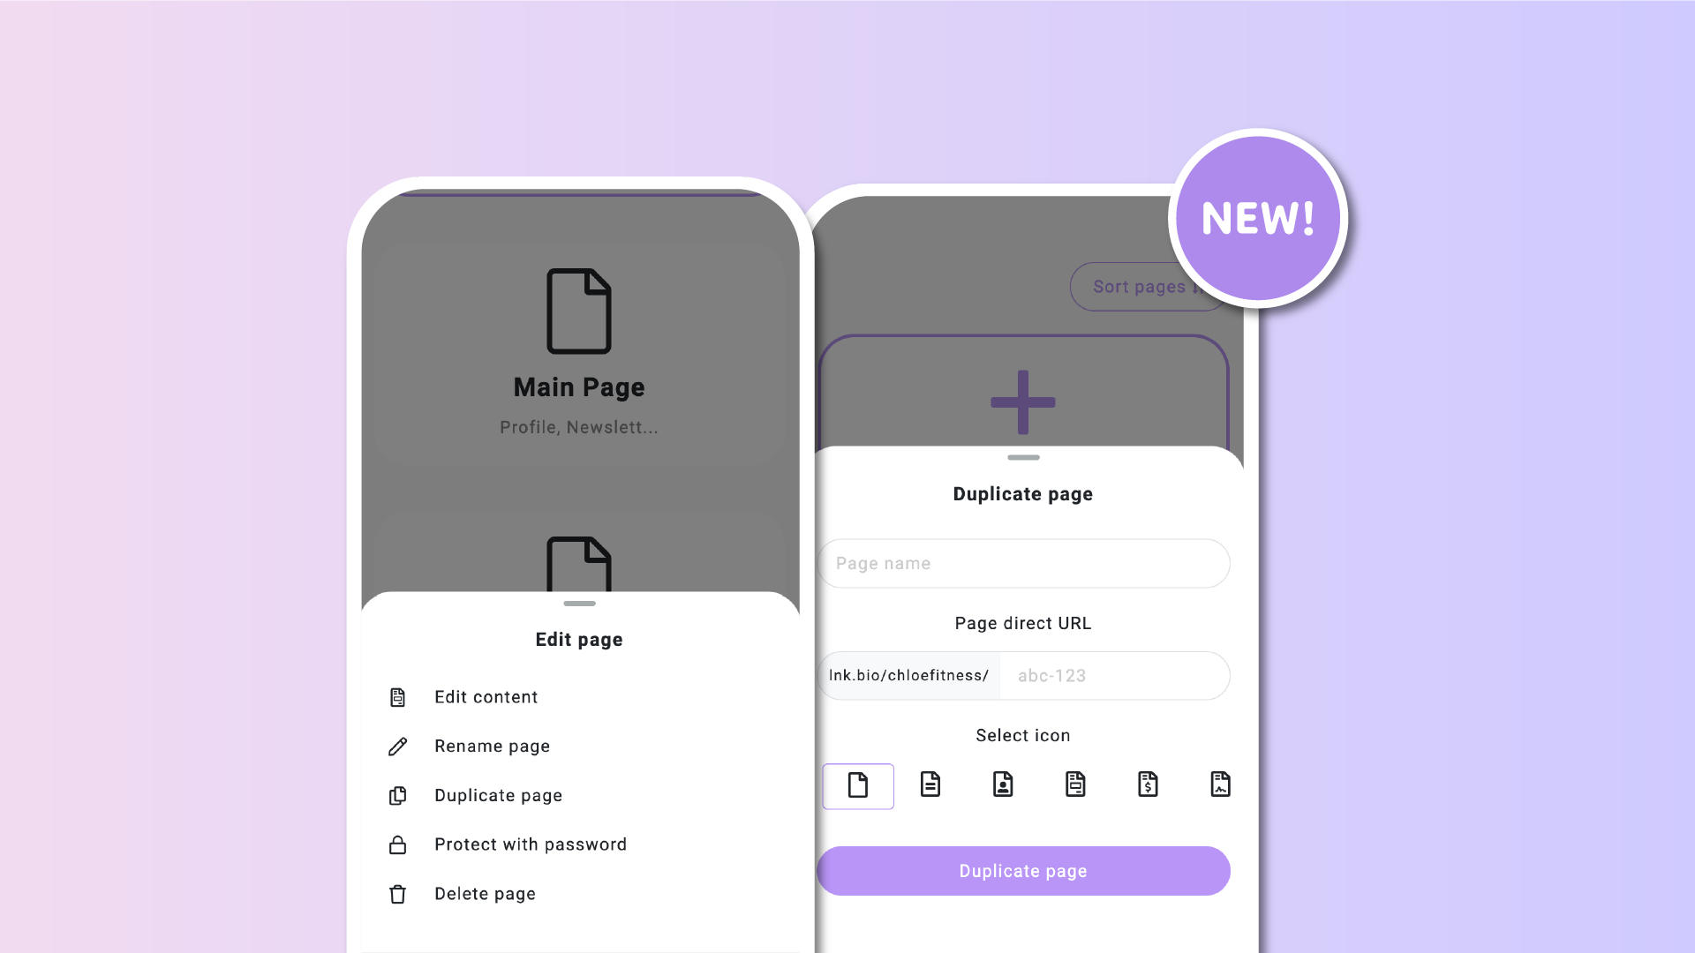Click the Sort pages button
This screenshot has width=1695, height=953.
[x=1141, y=286]
